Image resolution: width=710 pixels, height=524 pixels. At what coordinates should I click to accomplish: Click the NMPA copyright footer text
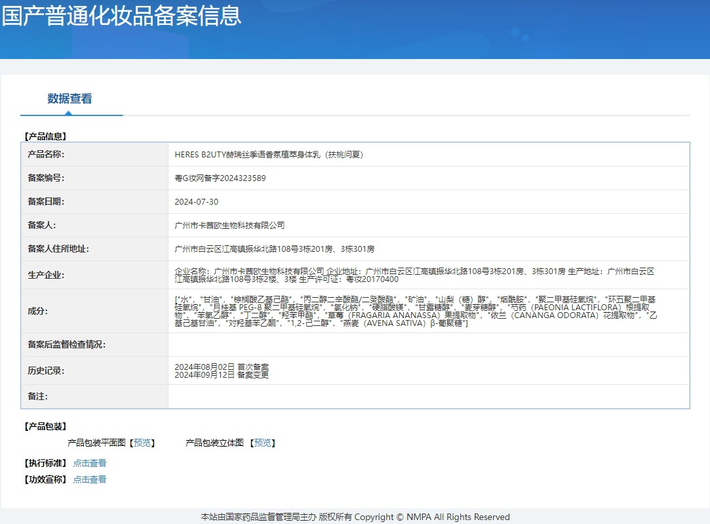click(355, 517)
